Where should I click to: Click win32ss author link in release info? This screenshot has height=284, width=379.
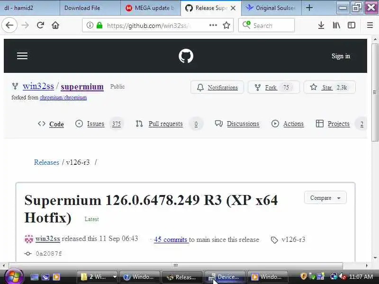tap(48, 239)
